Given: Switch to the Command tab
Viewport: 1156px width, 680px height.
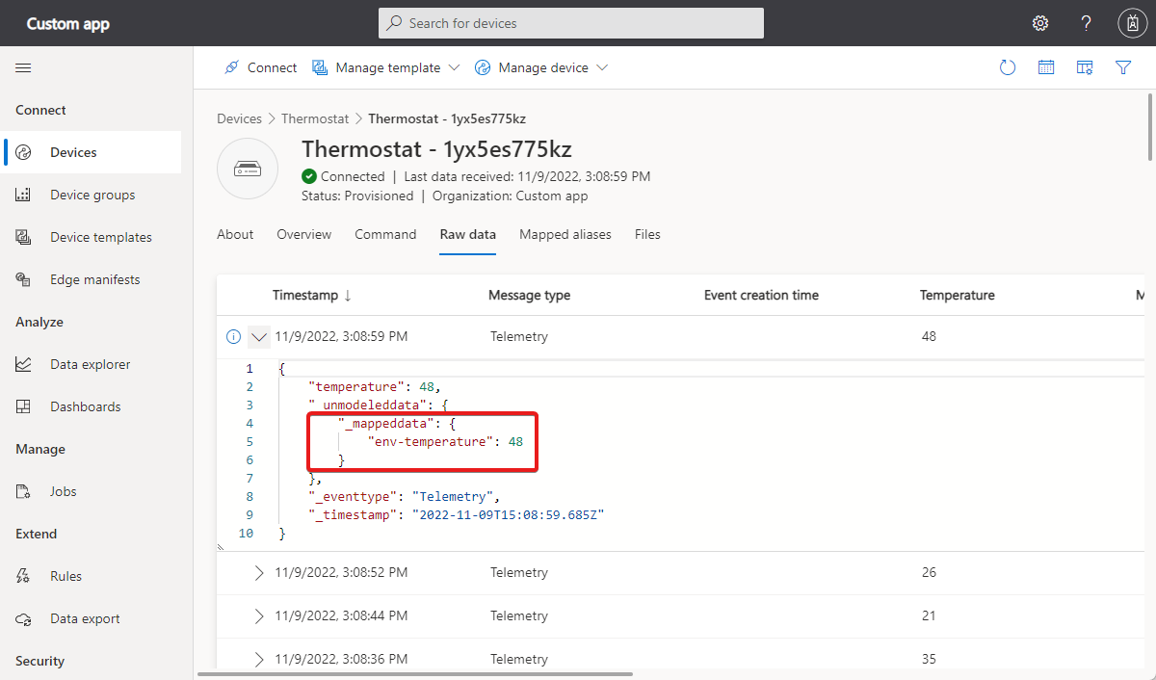Looking at the screenshot, I should pyautogui.click(x=385, y=234).
